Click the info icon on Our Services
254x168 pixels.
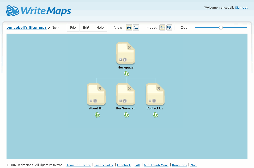(x=125, y=101)
